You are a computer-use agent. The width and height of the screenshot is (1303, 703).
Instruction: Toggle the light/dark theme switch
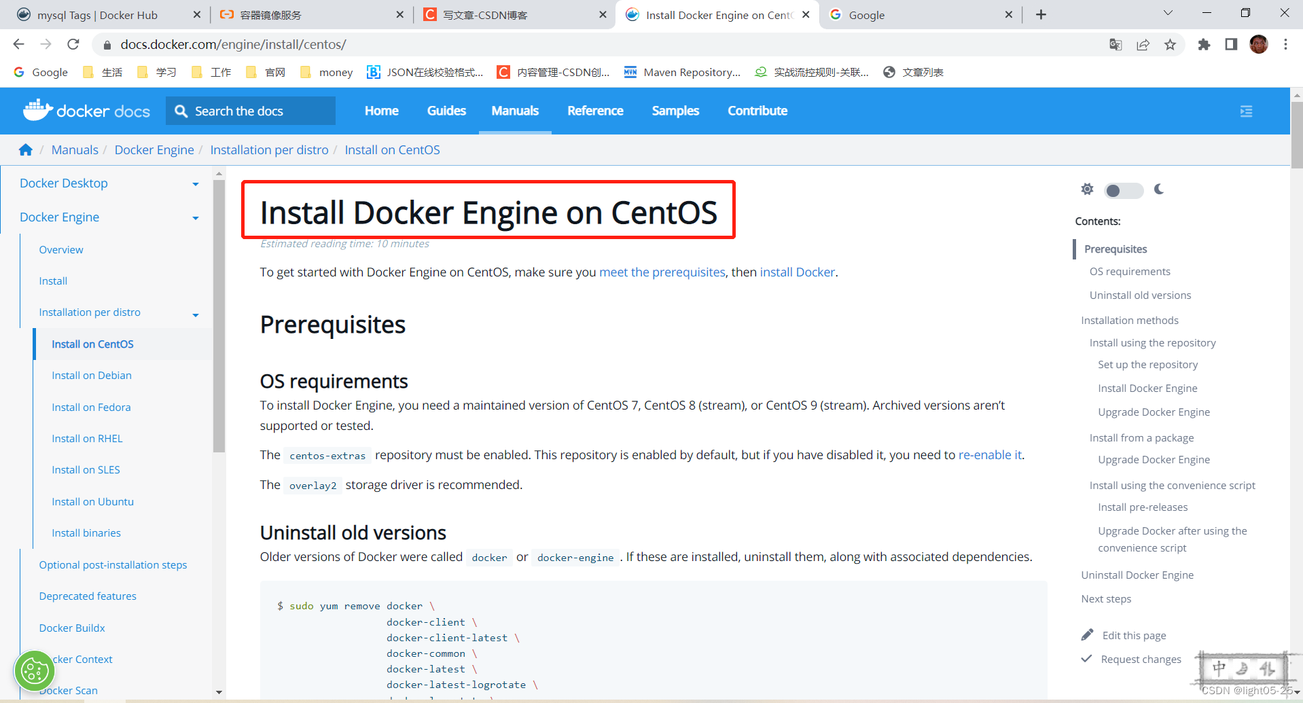tap(1123, 191)
